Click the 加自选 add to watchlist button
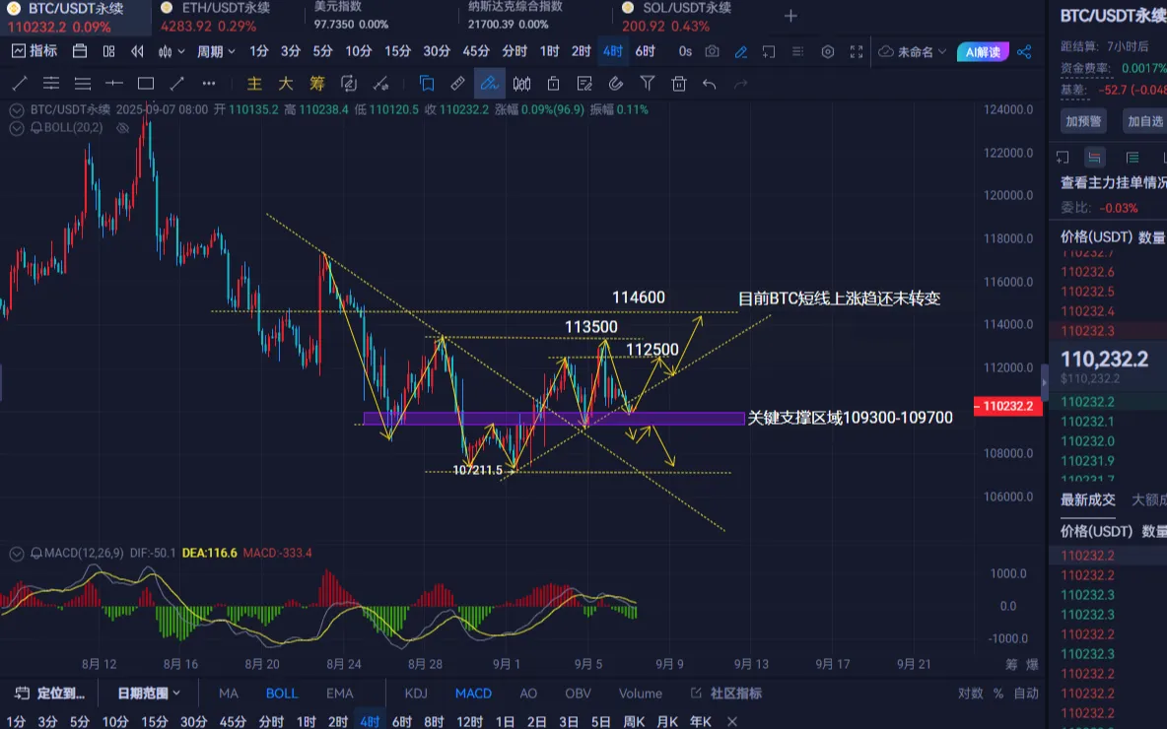Screen dimensions: 1167x729 1144,121
